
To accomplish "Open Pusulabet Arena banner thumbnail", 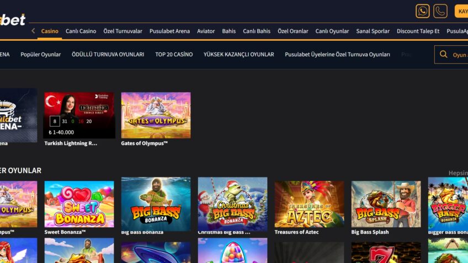I will 19,115.
